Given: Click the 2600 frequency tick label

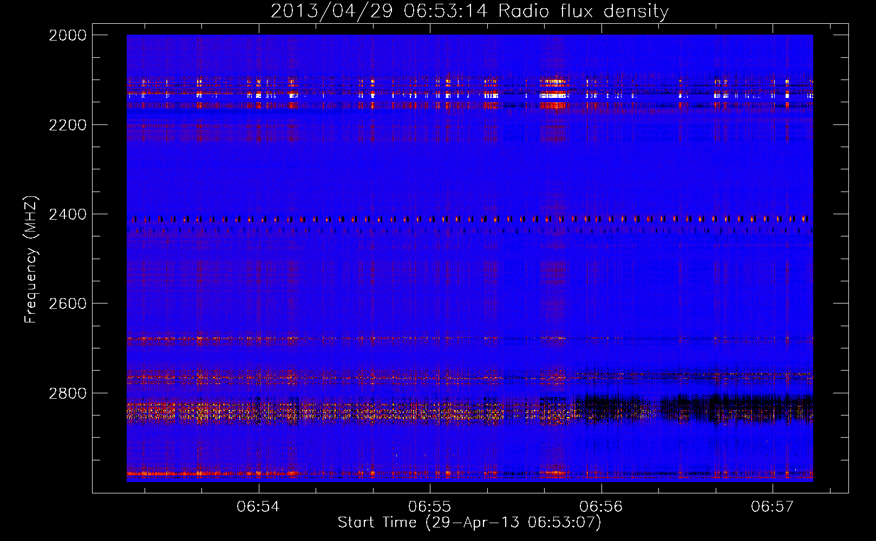Looking at the screenshot, I should click(x=68, y=304).
